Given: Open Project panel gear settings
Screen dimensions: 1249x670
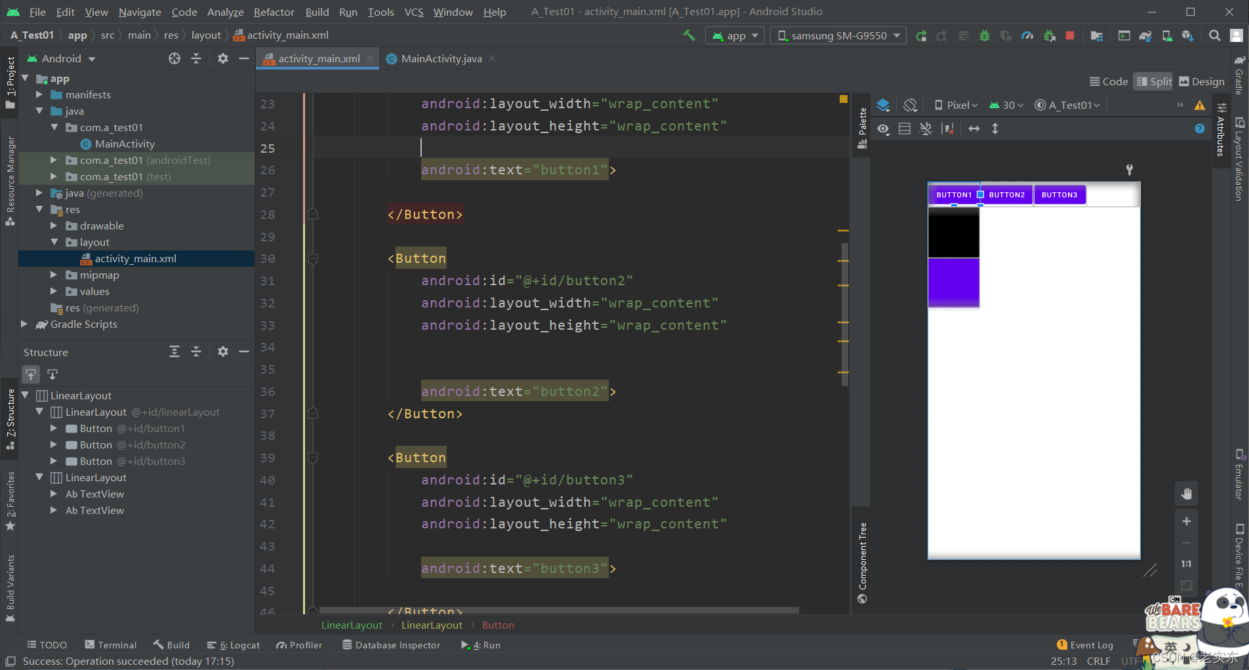Looking at the screenshot, I should pyautogui.click(x=223, y=58).
